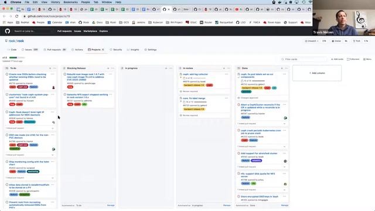The height and width of the screenshot is (211, 375).
Task: Open the Code repository tab
Action: pos(12,50)
